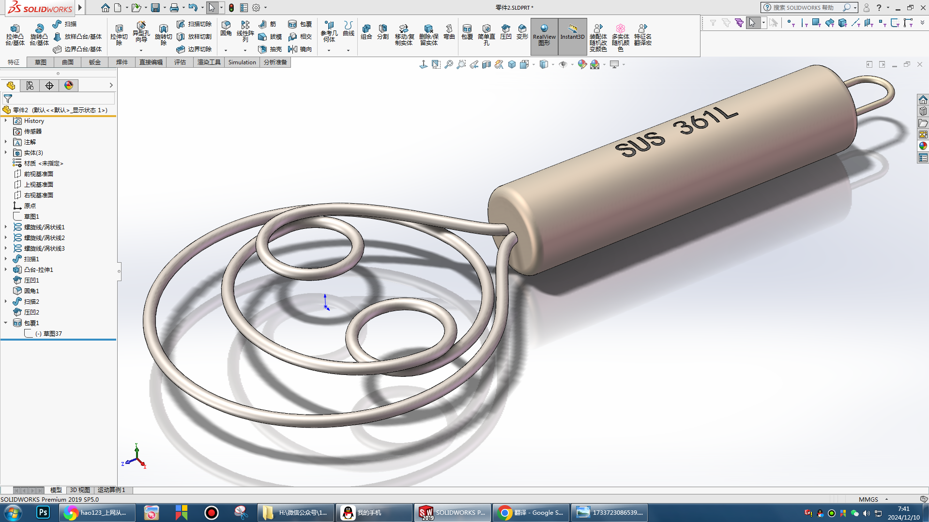Click the 压凹 indent tool
The image size is (929, 522).
pos(505,32)
